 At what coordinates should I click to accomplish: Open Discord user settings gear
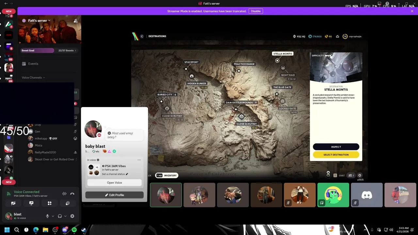(x=72, y=216)
